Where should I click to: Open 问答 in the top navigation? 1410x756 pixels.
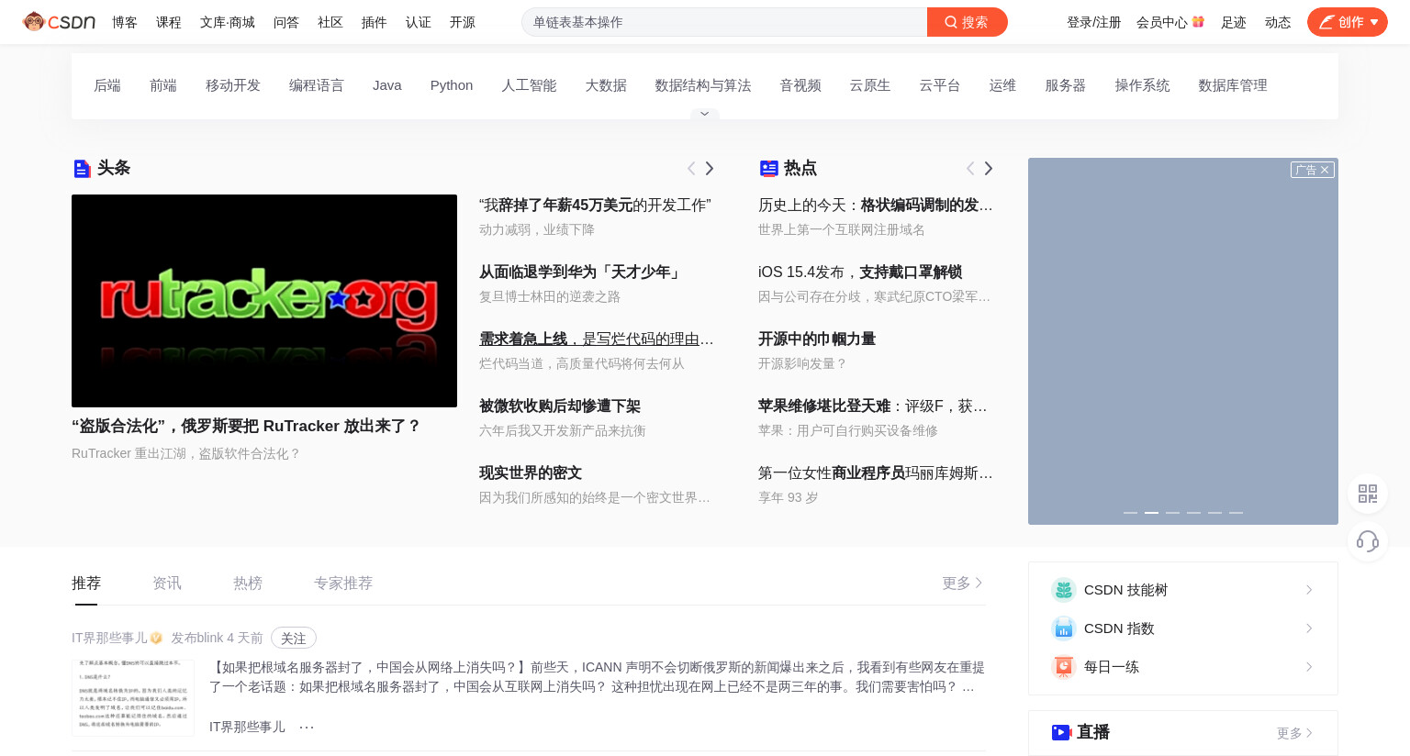(286, 22)
